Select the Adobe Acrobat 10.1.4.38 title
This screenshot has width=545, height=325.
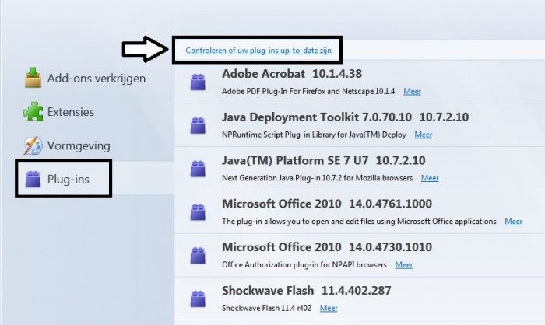(x=292, y=74)
